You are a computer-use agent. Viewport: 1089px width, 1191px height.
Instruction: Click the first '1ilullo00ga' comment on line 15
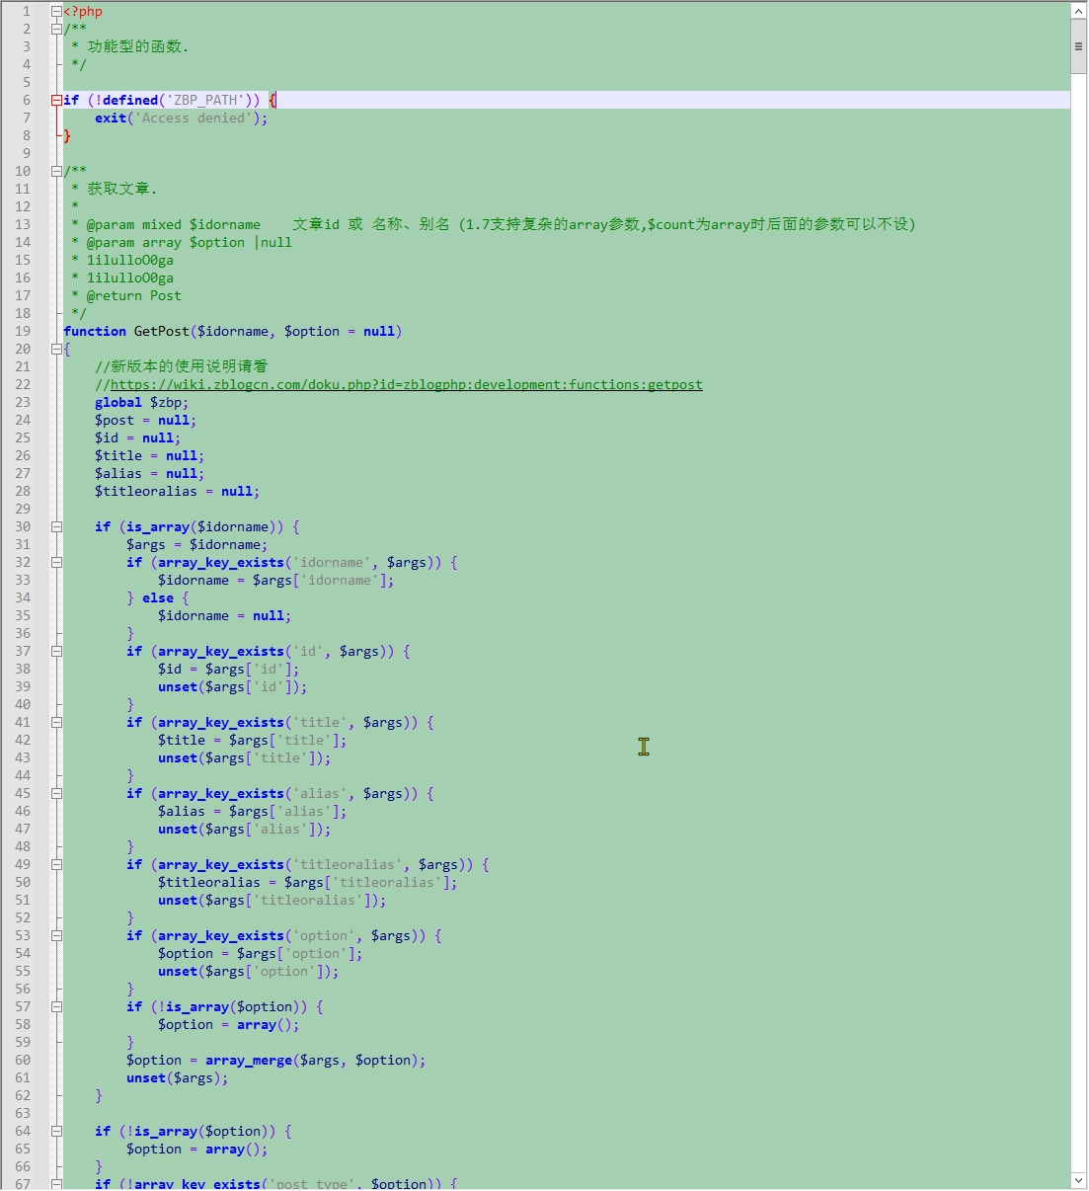pyautogui.click(x=130, y=260)
